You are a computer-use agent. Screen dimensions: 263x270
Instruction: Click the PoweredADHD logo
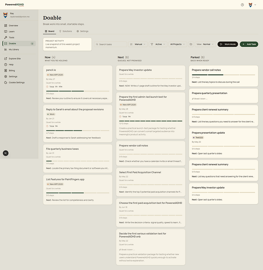(14, 4)
